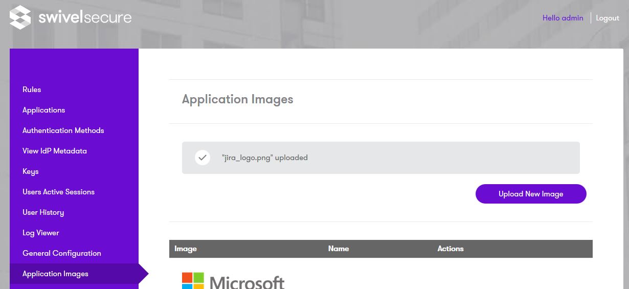Click the Logout link
This screenshot has width=629, height=289.
click(608, 18)
